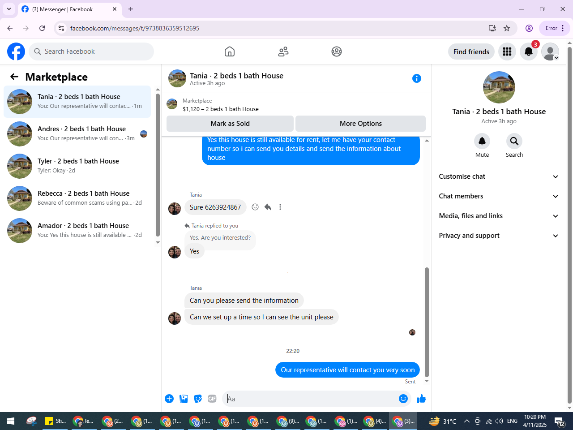Expand the Privacy and support section
Viewport: 573px width, 430px height.
[499, 236]
